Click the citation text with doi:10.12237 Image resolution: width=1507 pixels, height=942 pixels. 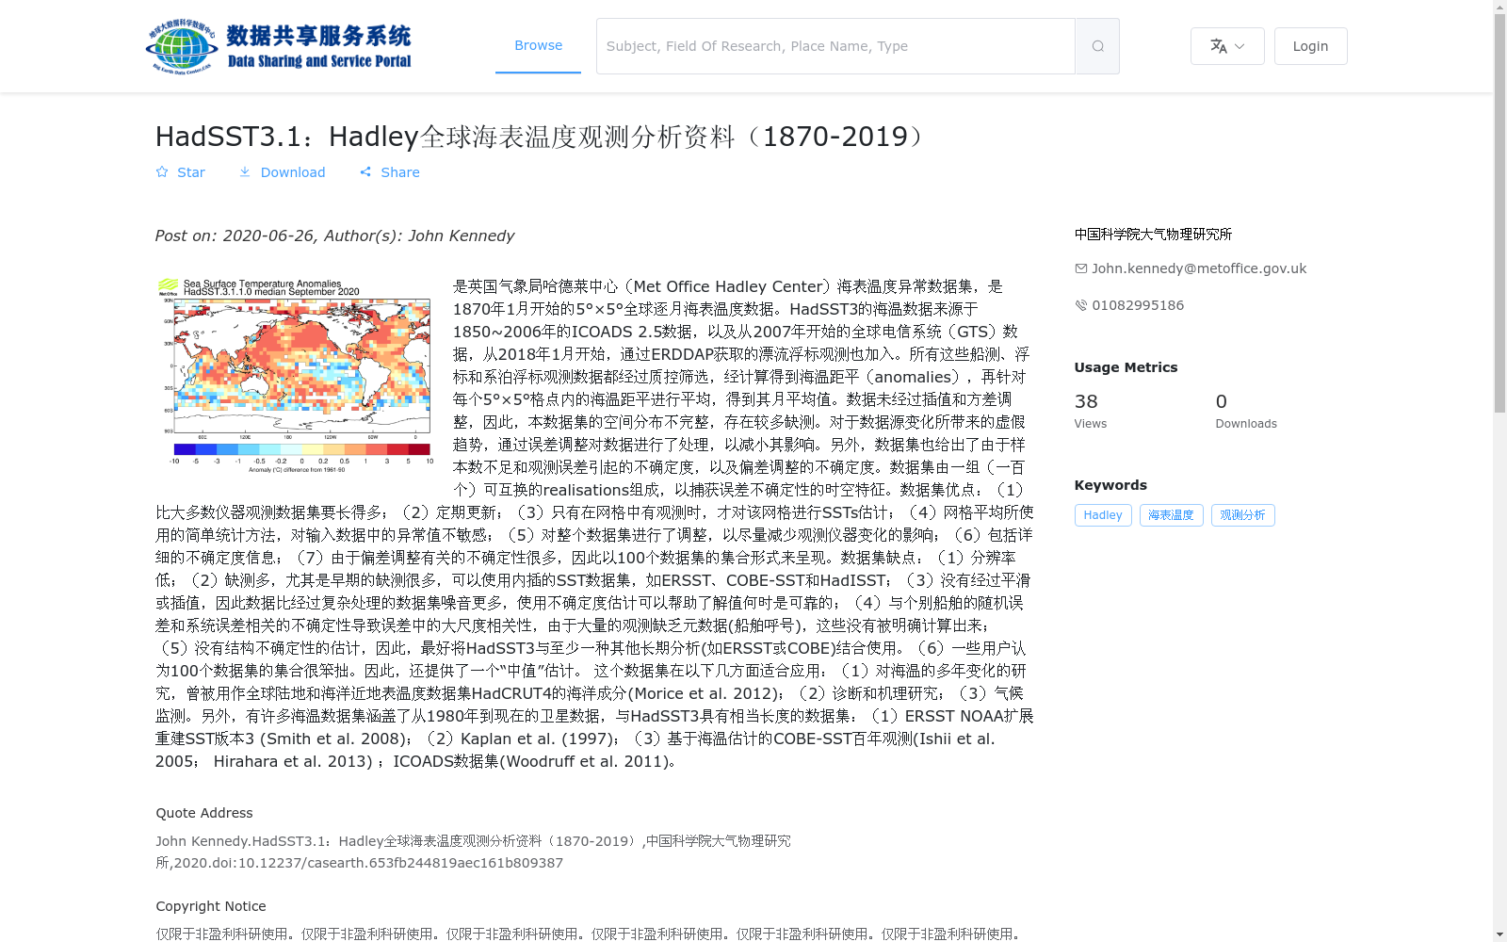pyautogui.click(x=473, y=852)
